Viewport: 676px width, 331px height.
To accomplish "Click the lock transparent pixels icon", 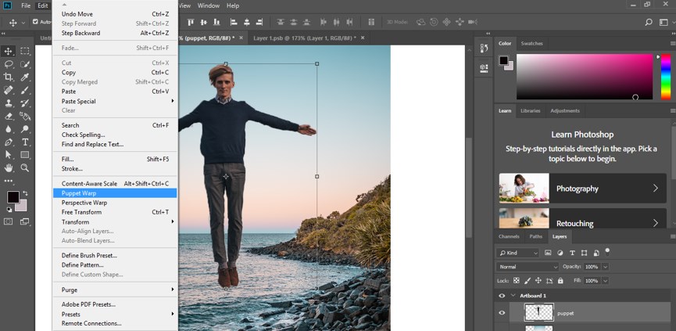I will click(x=517, y=280).
